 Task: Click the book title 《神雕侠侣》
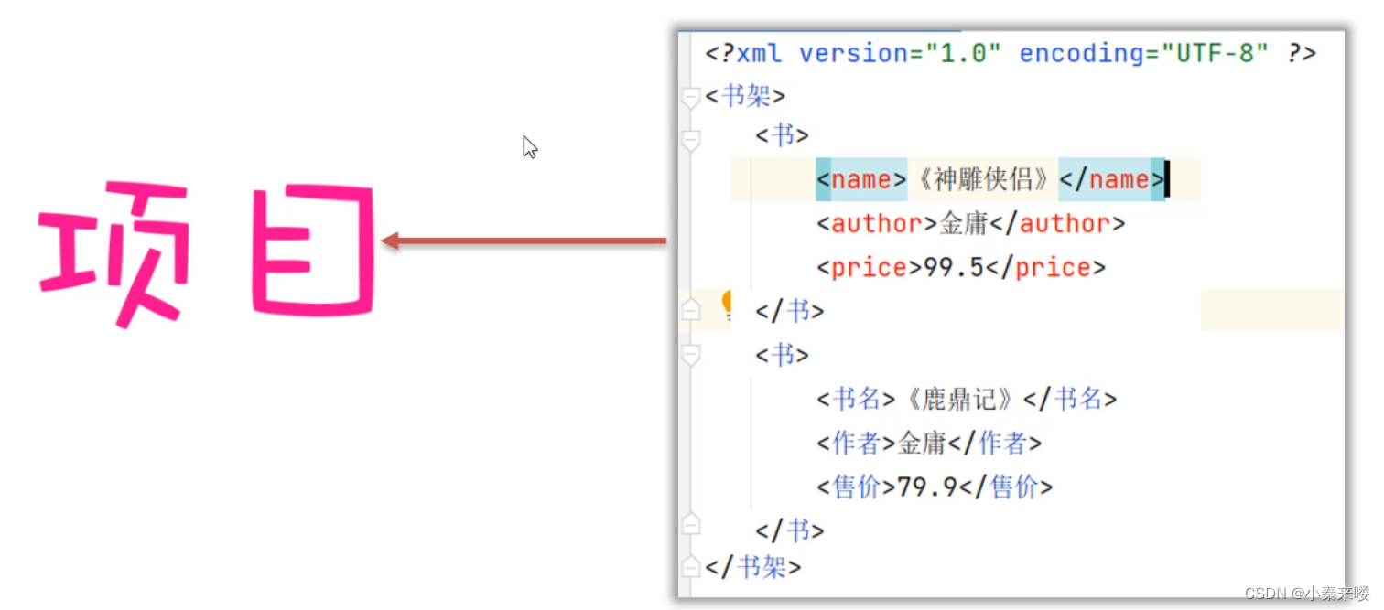[x=982, y=179]
